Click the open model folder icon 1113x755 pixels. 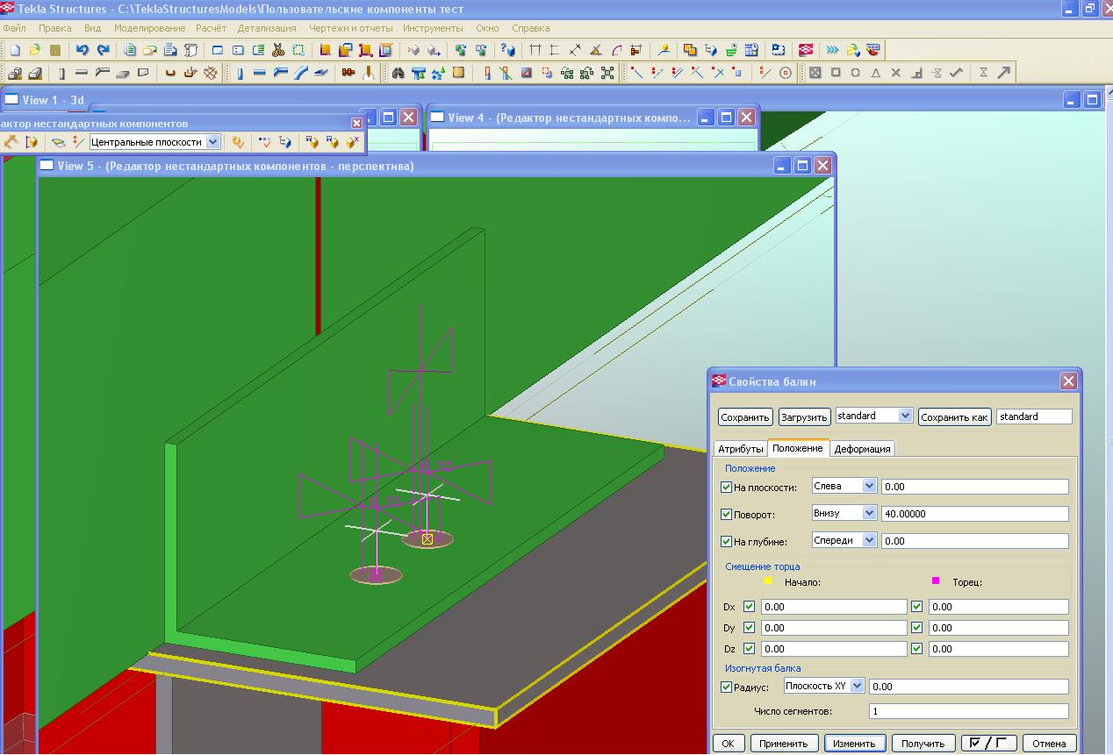[35, 50]
